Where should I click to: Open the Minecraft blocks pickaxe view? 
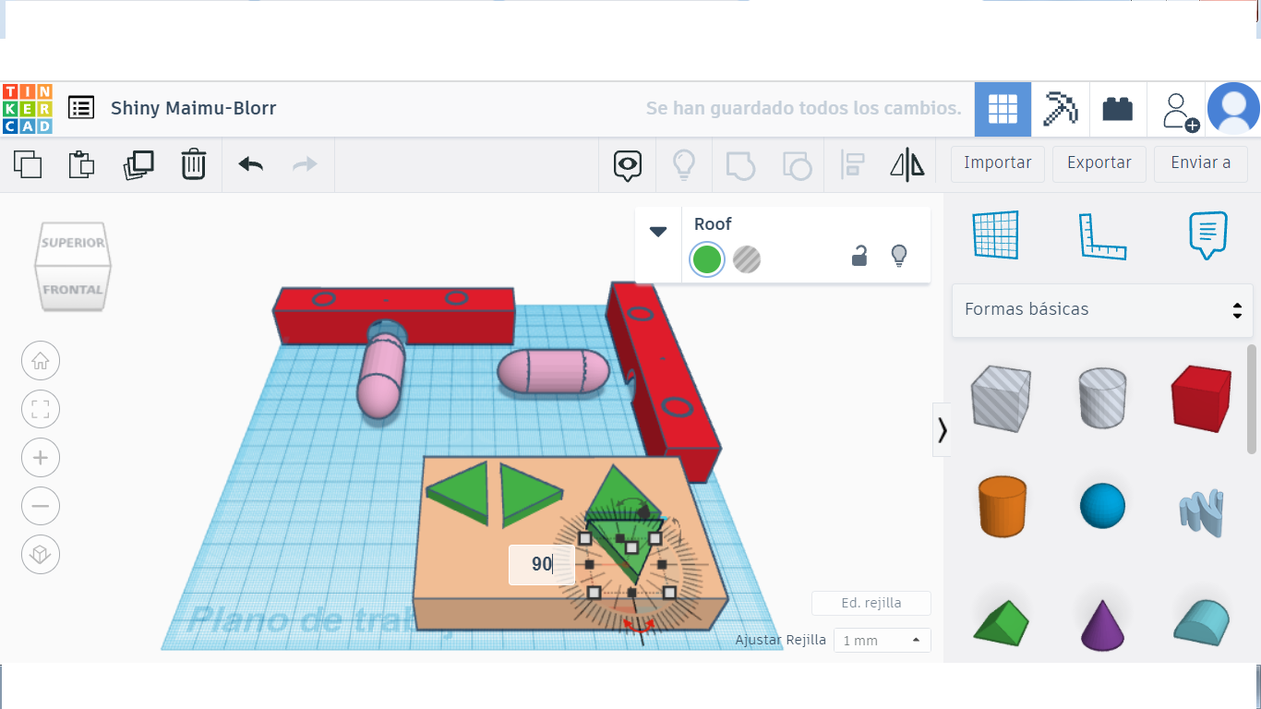tap(1061, 109)
